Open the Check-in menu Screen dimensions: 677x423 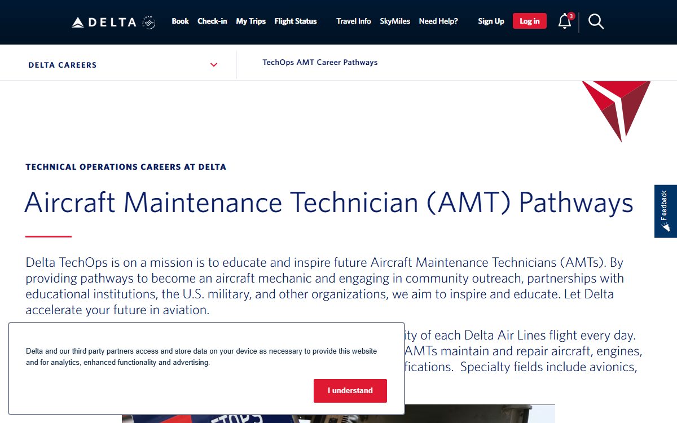(x=212, y=21)
